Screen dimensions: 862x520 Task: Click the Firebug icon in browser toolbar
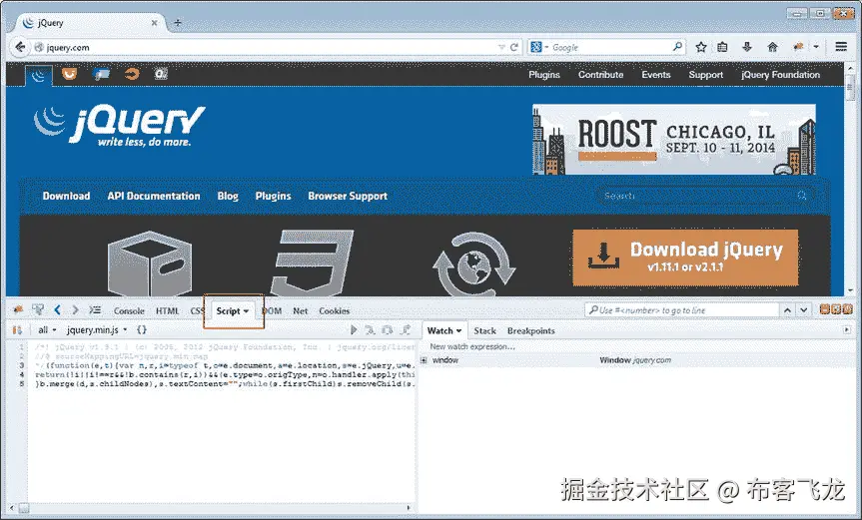(x=798, y=47)
